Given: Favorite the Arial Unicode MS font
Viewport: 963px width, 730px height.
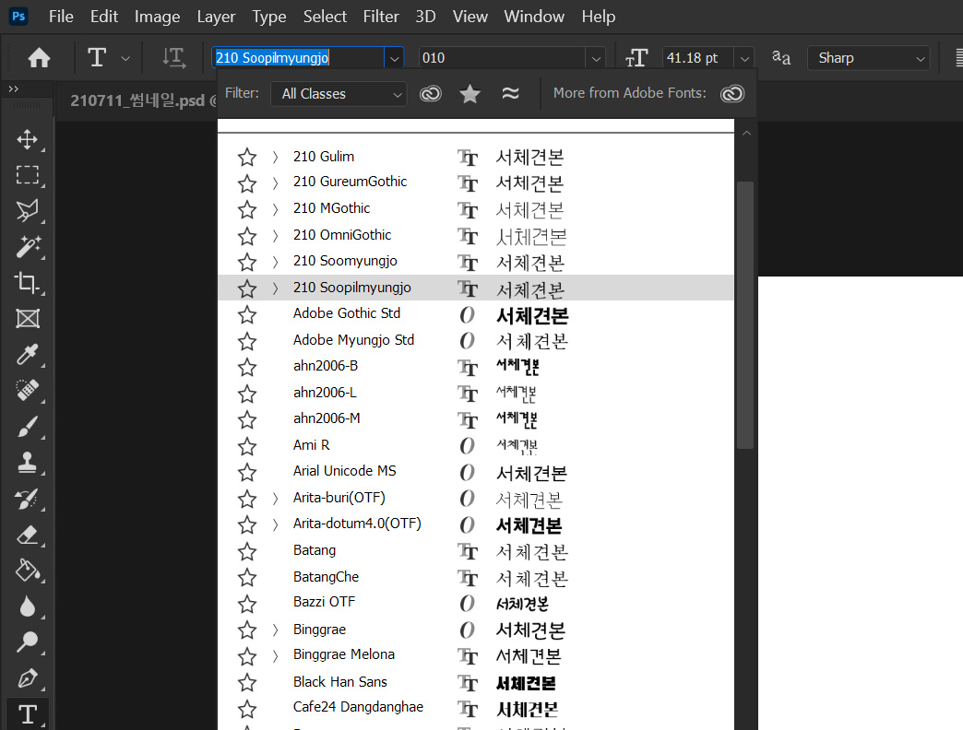Looking at the screenshot, I should click(247, 472).
